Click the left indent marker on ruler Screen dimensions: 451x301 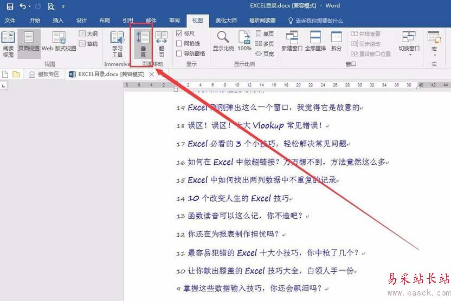(176, 89)
